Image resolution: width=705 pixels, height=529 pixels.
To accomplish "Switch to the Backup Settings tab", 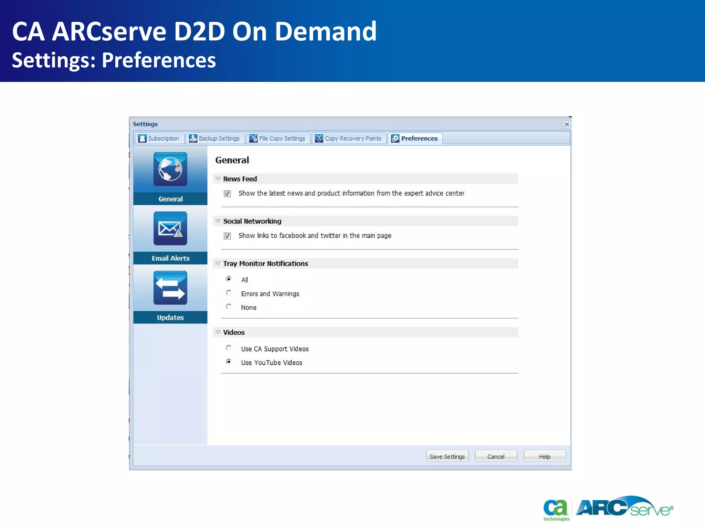I will point(215,138).
